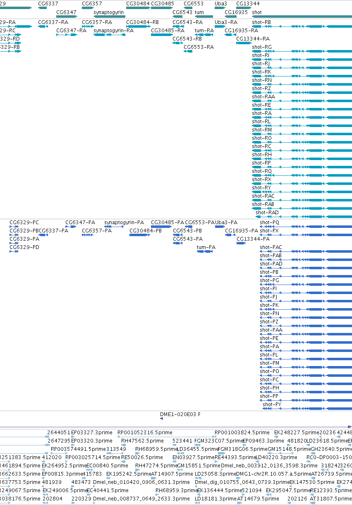The image size is (352, 505).
Task: Select the tum-RA transcript label
Action: [204, 31]
